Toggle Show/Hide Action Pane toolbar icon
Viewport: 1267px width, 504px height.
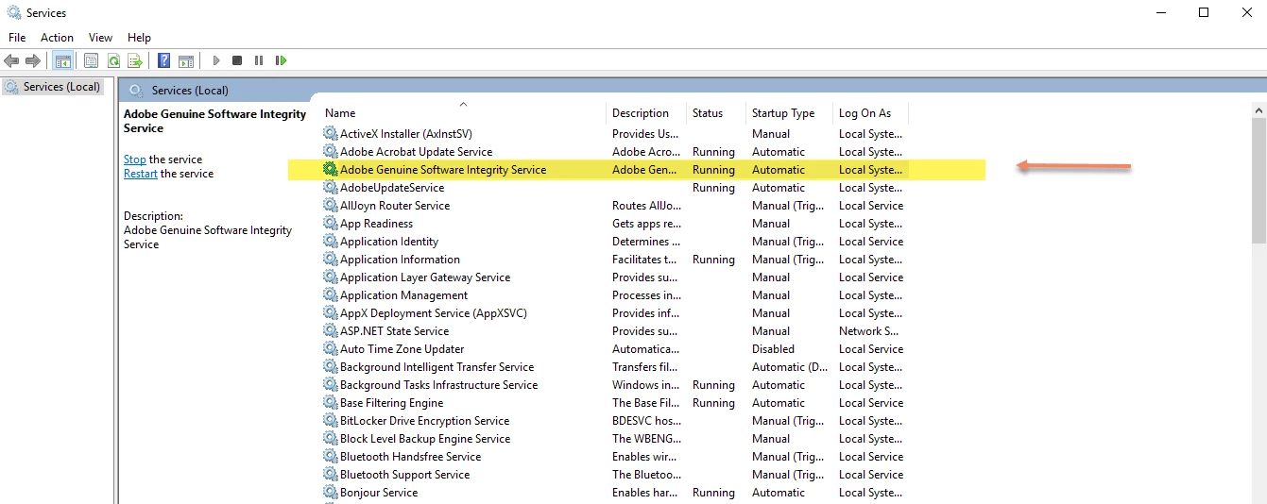pyautogui.click(x=186, y=60)
